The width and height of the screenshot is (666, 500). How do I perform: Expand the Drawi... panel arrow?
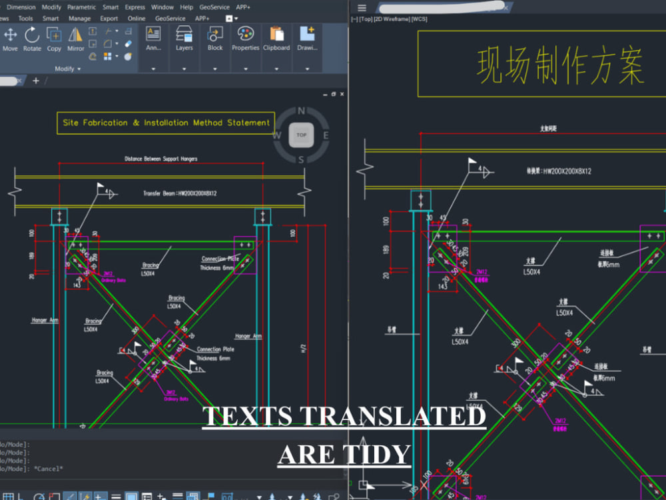307,69
